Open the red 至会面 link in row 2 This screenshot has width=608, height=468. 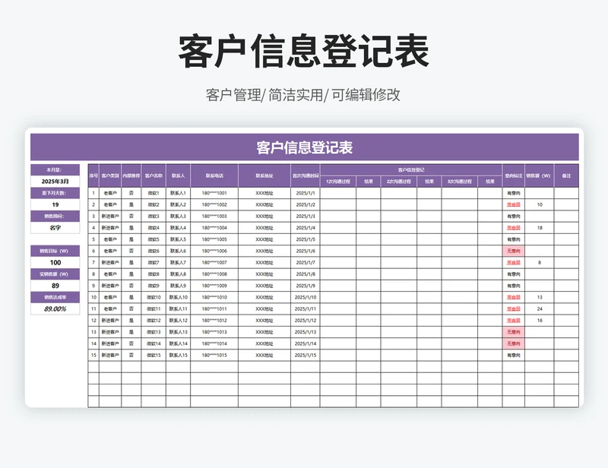click(514, 204)
